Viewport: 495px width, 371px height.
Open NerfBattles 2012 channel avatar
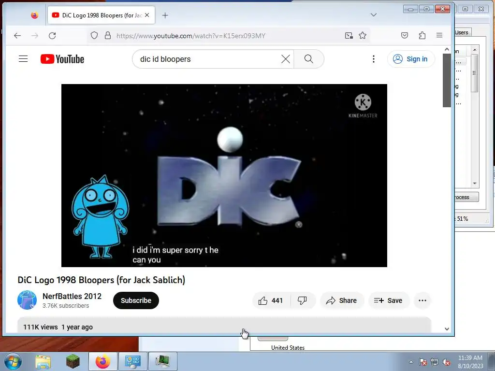pyautogui.click(x=27, y=300)
